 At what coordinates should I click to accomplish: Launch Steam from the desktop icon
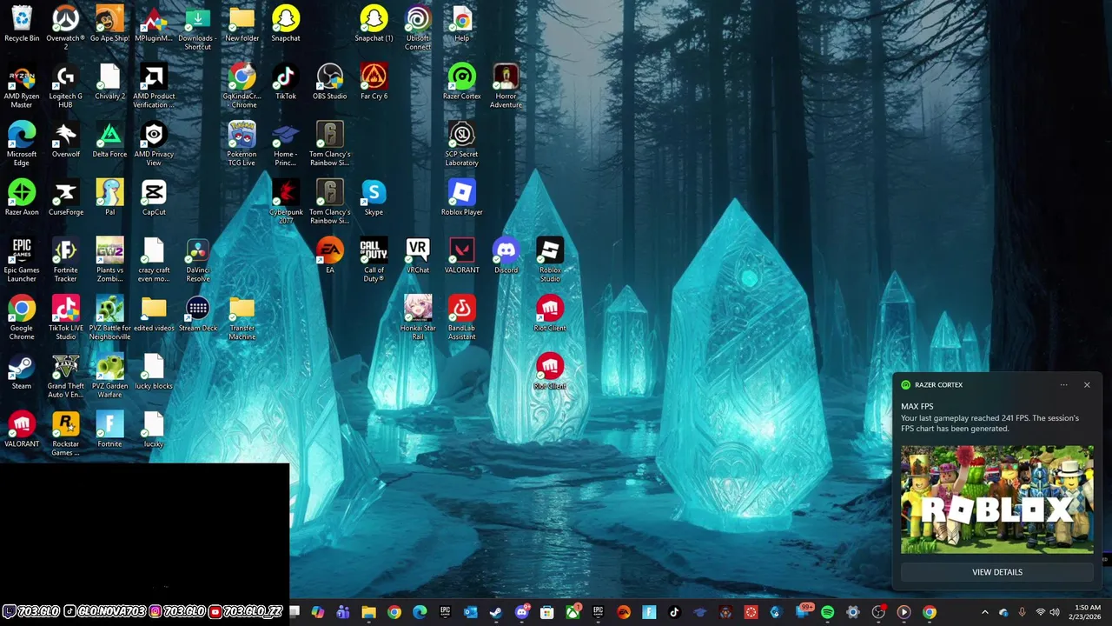tap(22, 371)
